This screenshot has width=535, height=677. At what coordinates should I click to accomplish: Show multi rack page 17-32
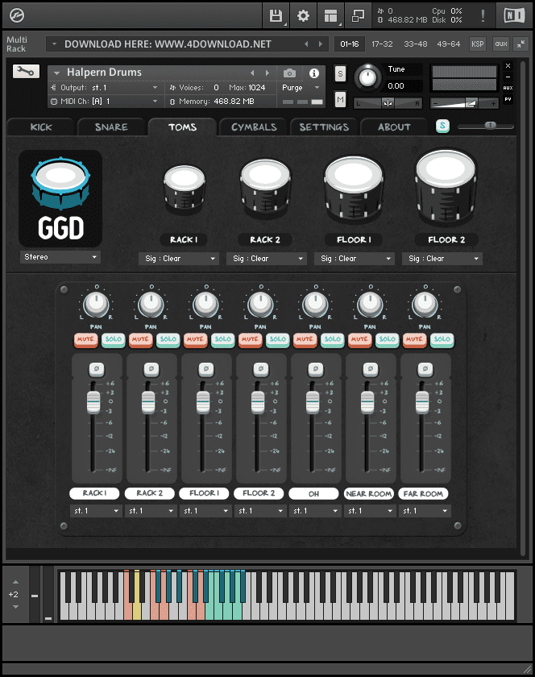click(x=382, y=44)
